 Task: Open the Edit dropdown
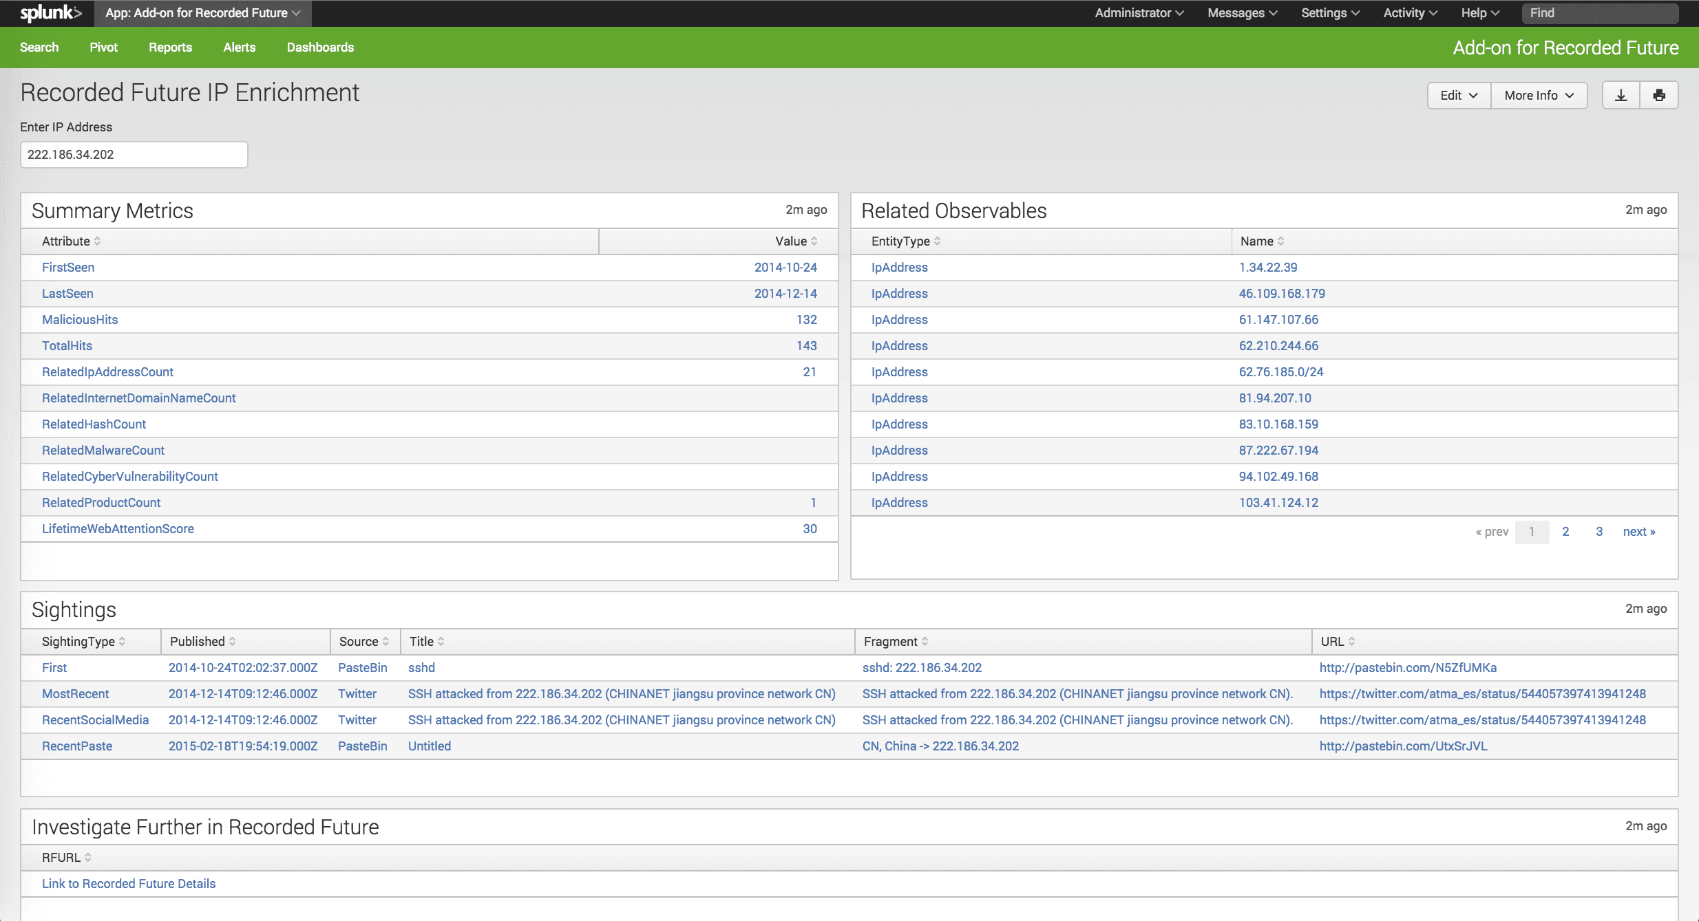(1459, 96)
